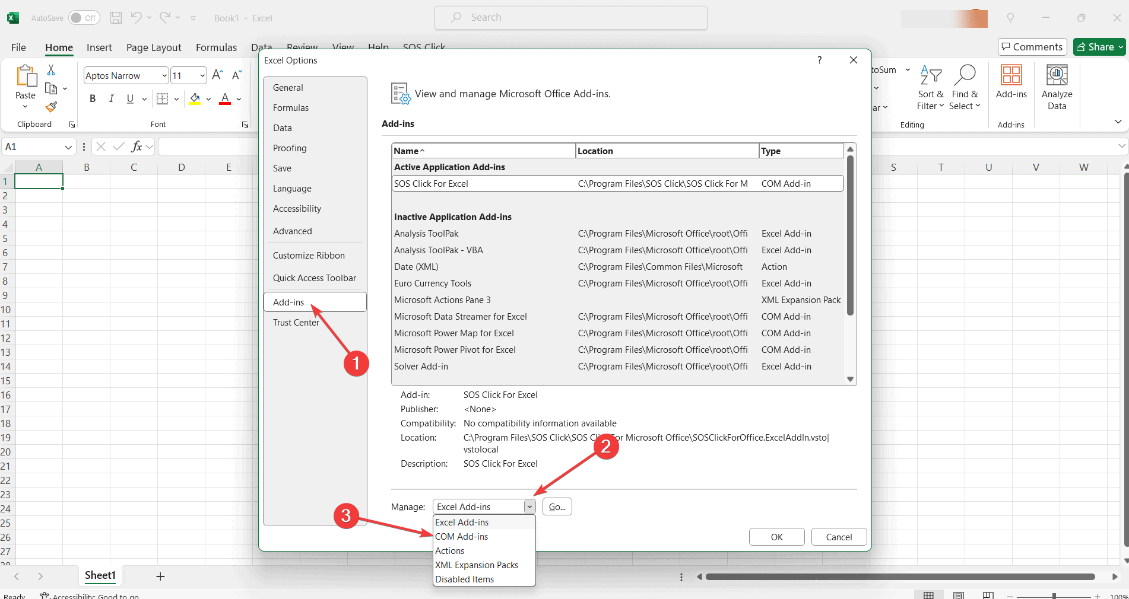The width and height of the screenshot is (1129, 599).
Task: Apply the yellow Fill Color swatch
Action: [195, 99]
